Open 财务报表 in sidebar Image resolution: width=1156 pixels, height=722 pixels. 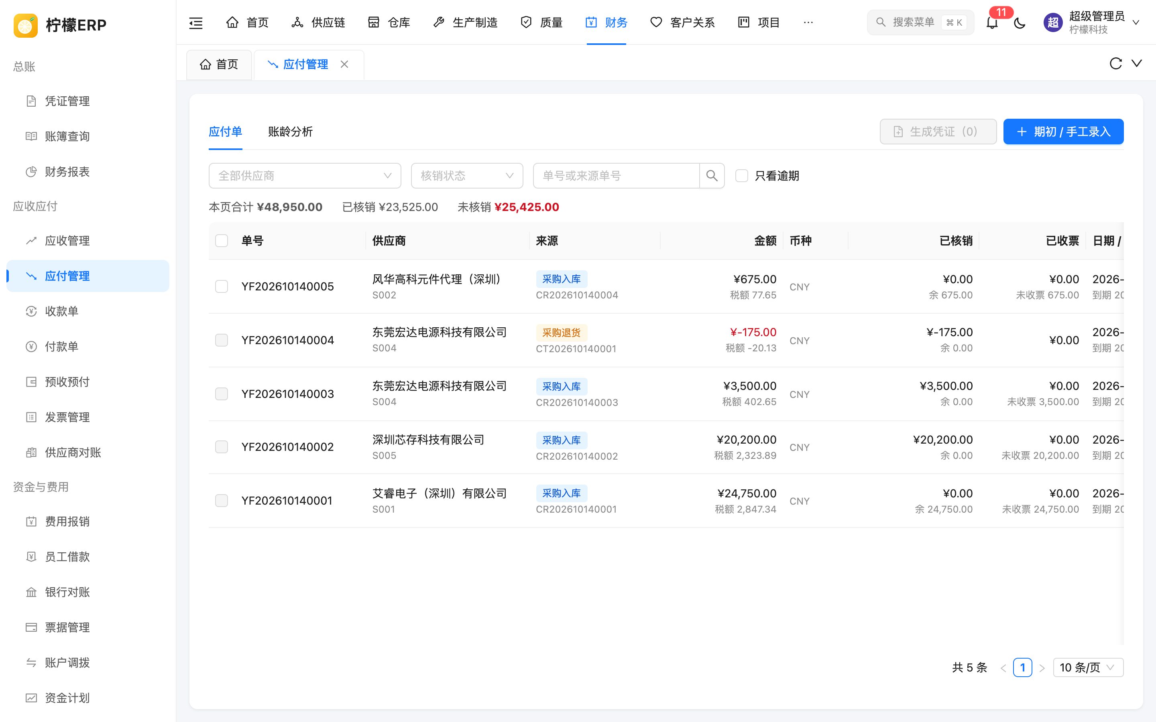[88, 172]
